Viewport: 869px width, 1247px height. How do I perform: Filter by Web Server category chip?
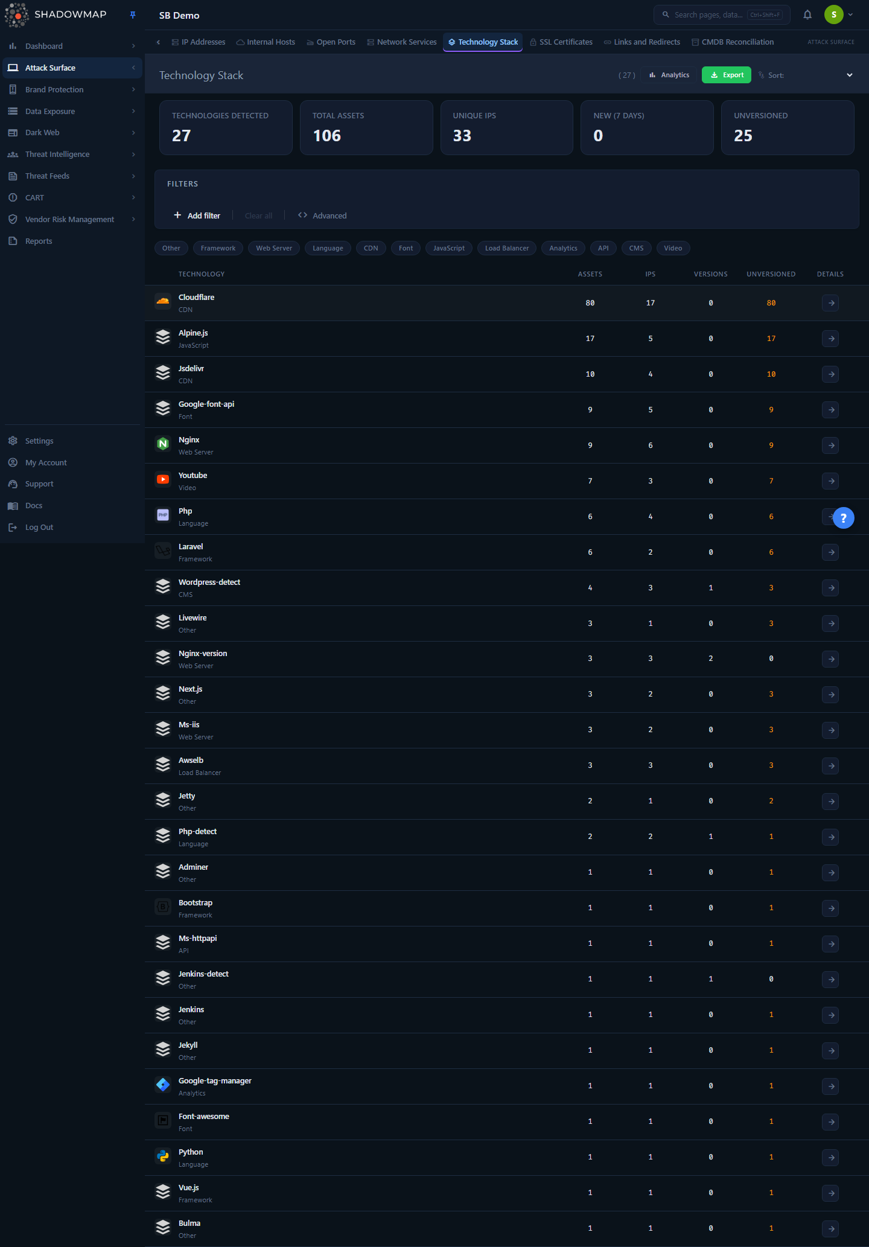click(274, 248)
